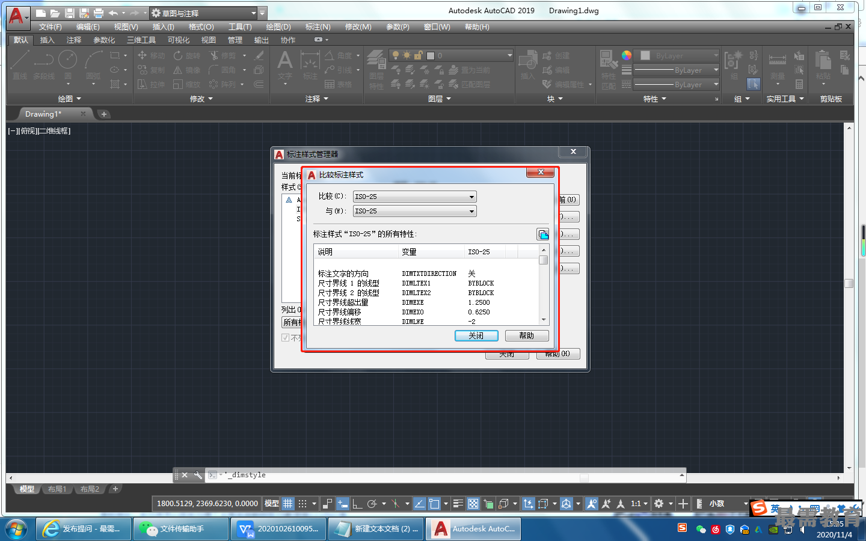
Task: Expand the 绘图 panel flyout
Action: (x=69, y=99)
